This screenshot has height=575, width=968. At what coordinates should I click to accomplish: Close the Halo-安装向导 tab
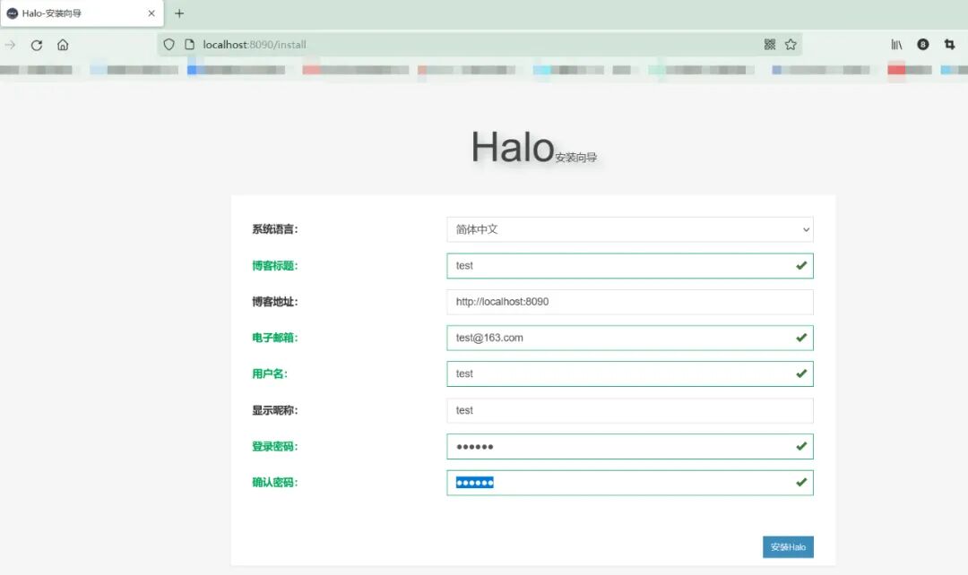[151, 13]
